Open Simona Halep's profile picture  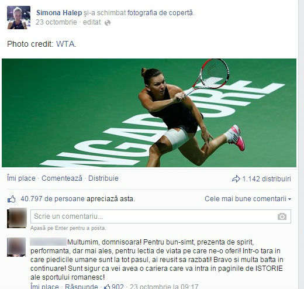tap(19, 18)
